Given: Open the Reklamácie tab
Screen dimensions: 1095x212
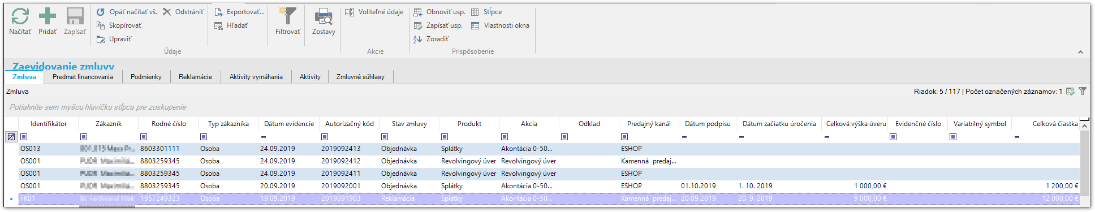Looking at the screenshot, I should 195,77.
